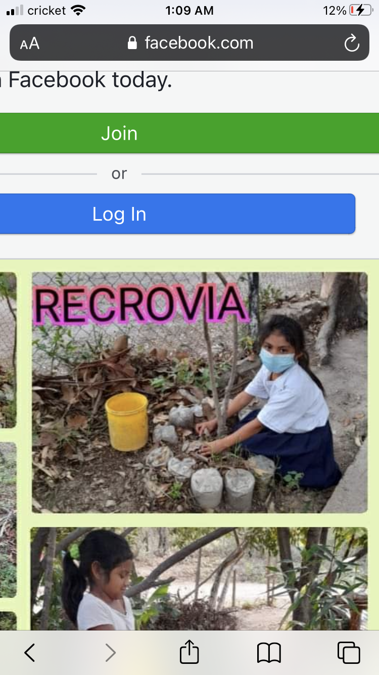The width and height of the screenshot is (379, 675).
Task: Tap the Safari back arrow
Action: (30, 653)
